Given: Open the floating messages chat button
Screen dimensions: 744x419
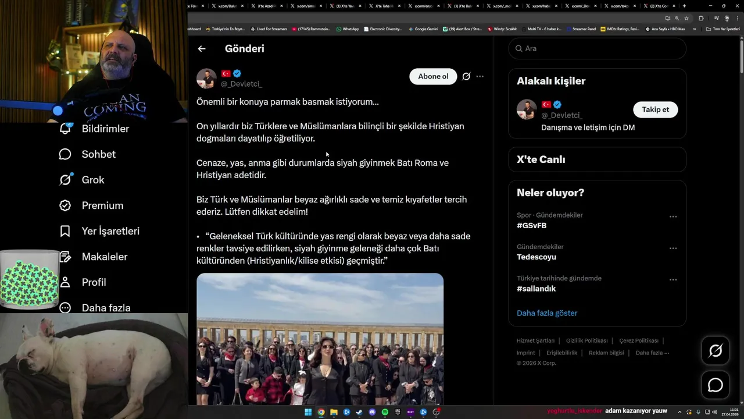Looking at the screenshot, I should click(x=715, y=385).
